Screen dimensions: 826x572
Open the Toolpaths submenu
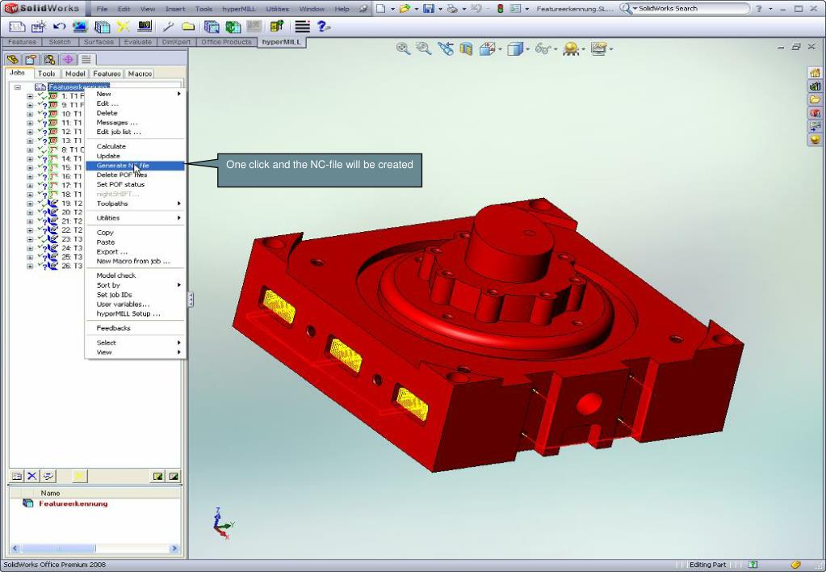point(135,204)
